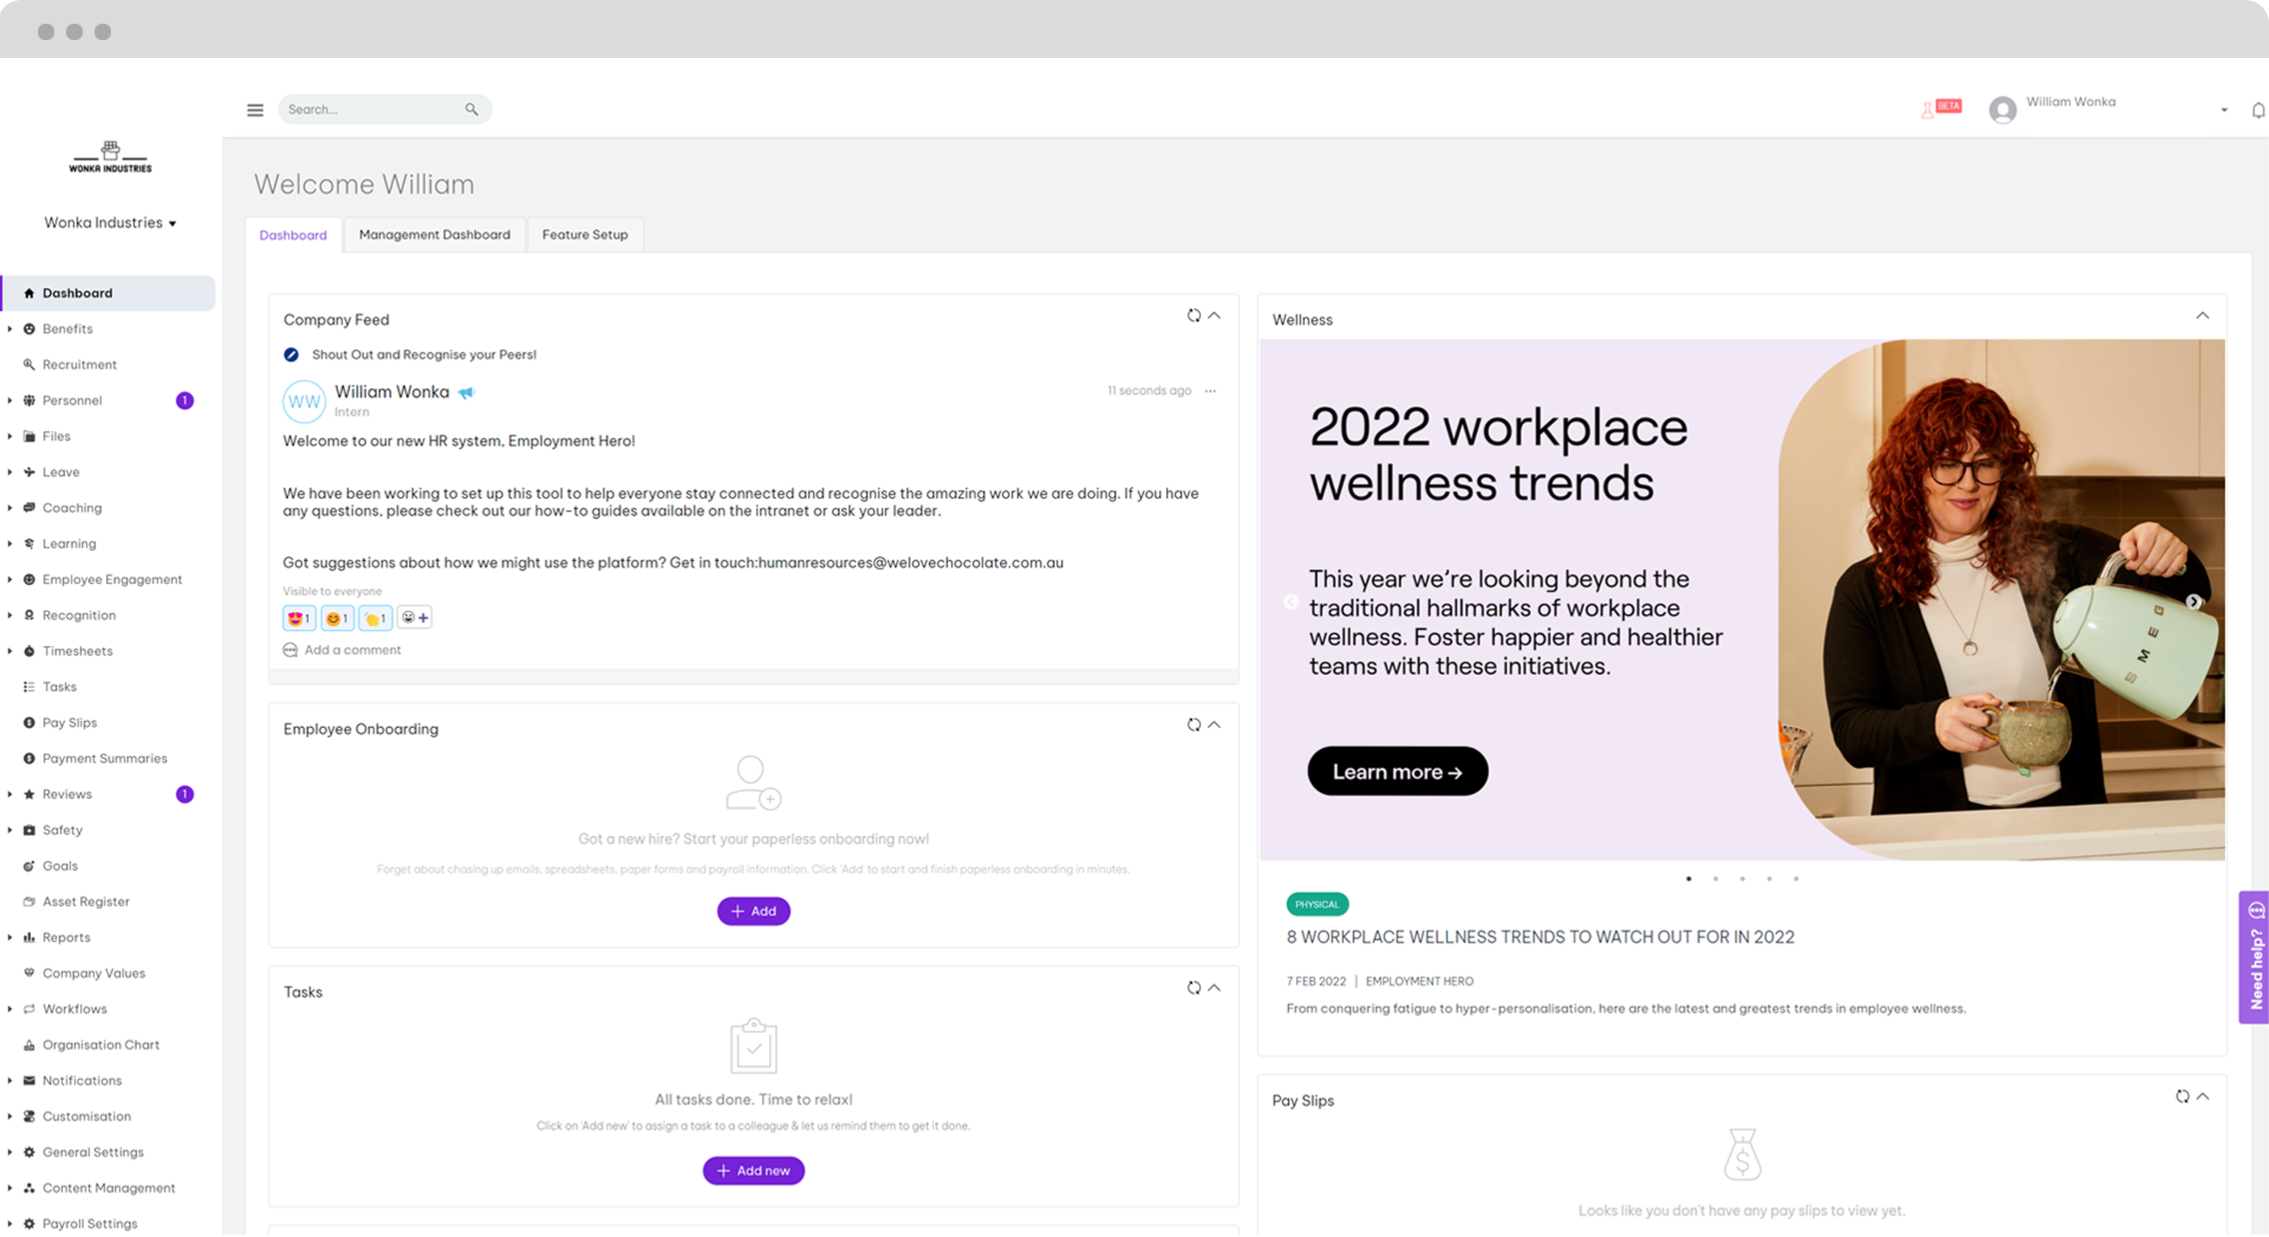The width and height of the screenshot is (2269, 1237).
Task: Select Pay Slips from the sidebar
Action: (x=70, y=722)
